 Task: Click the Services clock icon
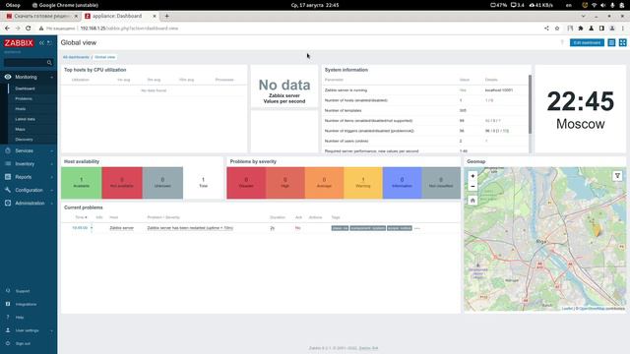(8, 150)
